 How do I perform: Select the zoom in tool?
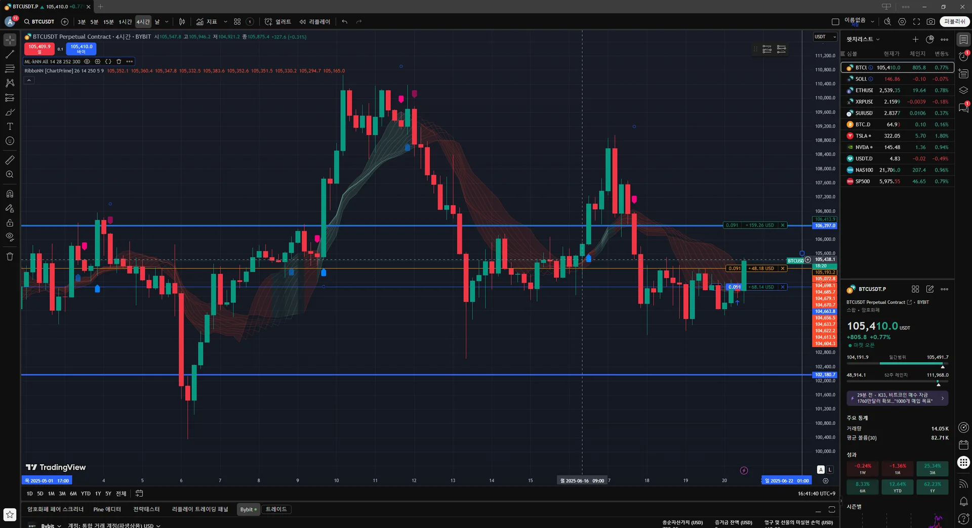click(10, 174)
